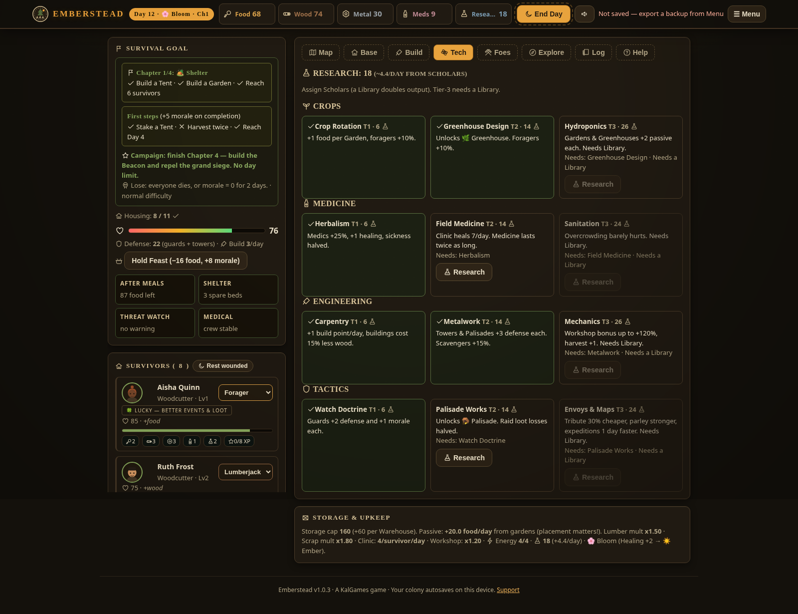This screenshot has width=798, height=614.
Task: Click the morale progress bar
Action: point(197,231)
